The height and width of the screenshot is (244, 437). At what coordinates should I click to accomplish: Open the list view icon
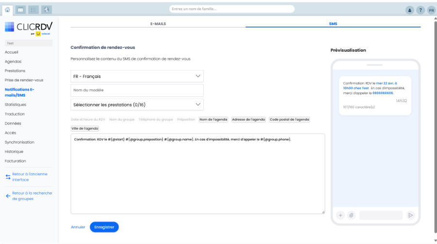[x=33, y=9]
